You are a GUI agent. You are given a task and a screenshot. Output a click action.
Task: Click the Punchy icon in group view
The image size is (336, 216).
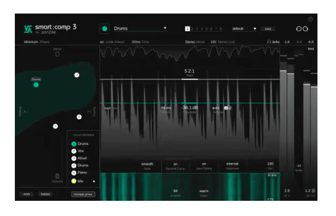pos(89,111)
